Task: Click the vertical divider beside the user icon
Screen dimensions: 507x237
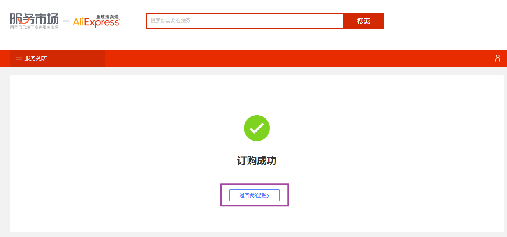Action: click(492, 58)
